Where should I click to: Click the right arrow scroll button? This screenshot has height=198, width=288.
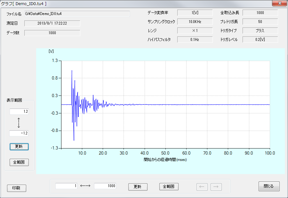point(216,187)
